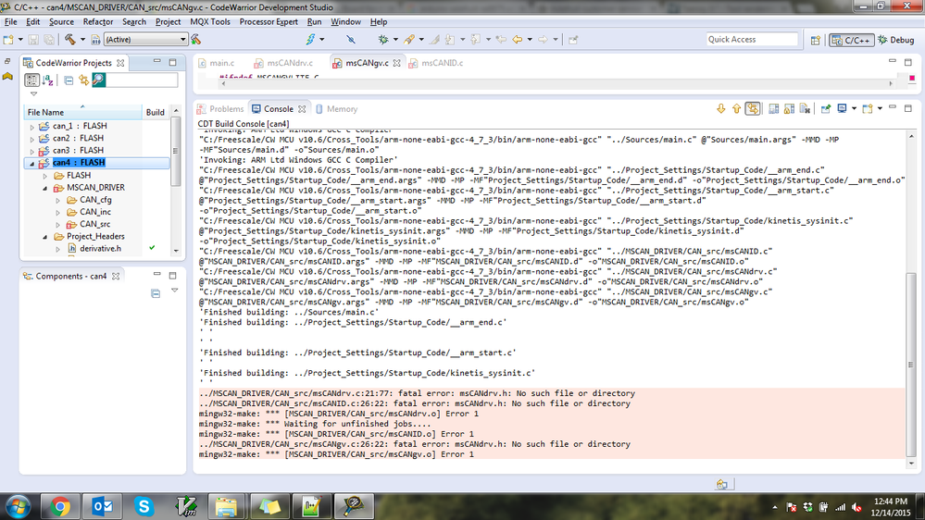925x520 pixels.
Task: Click the Projects panel filter text field
Action: tap(142, 80)
